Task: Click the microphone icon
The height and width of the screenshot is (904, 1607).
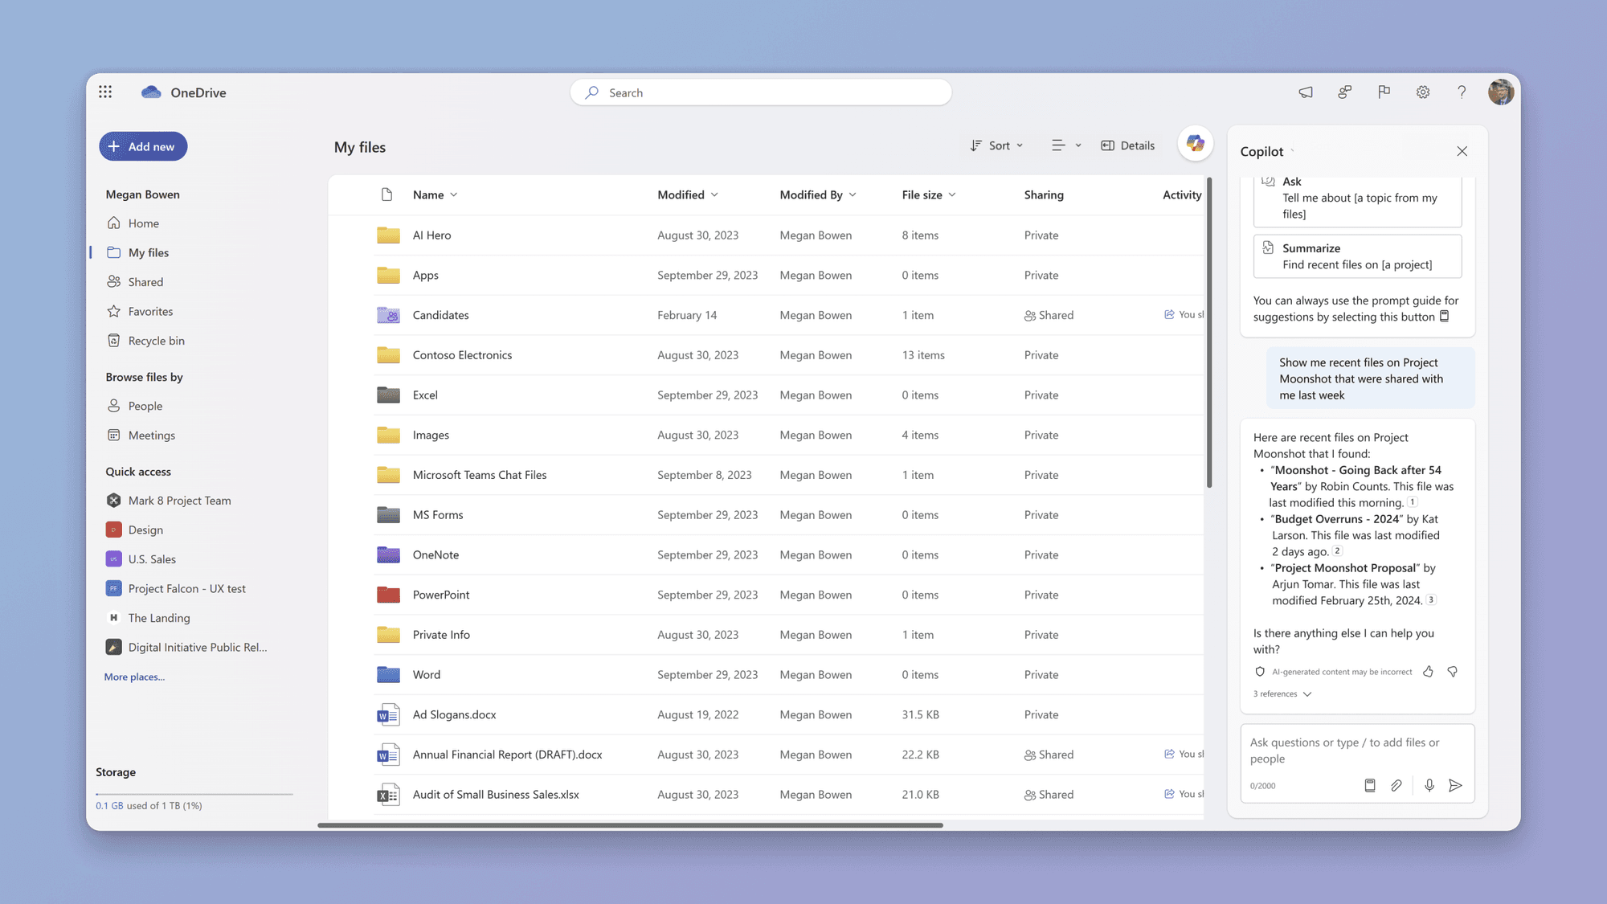Action: [1429, 786]
